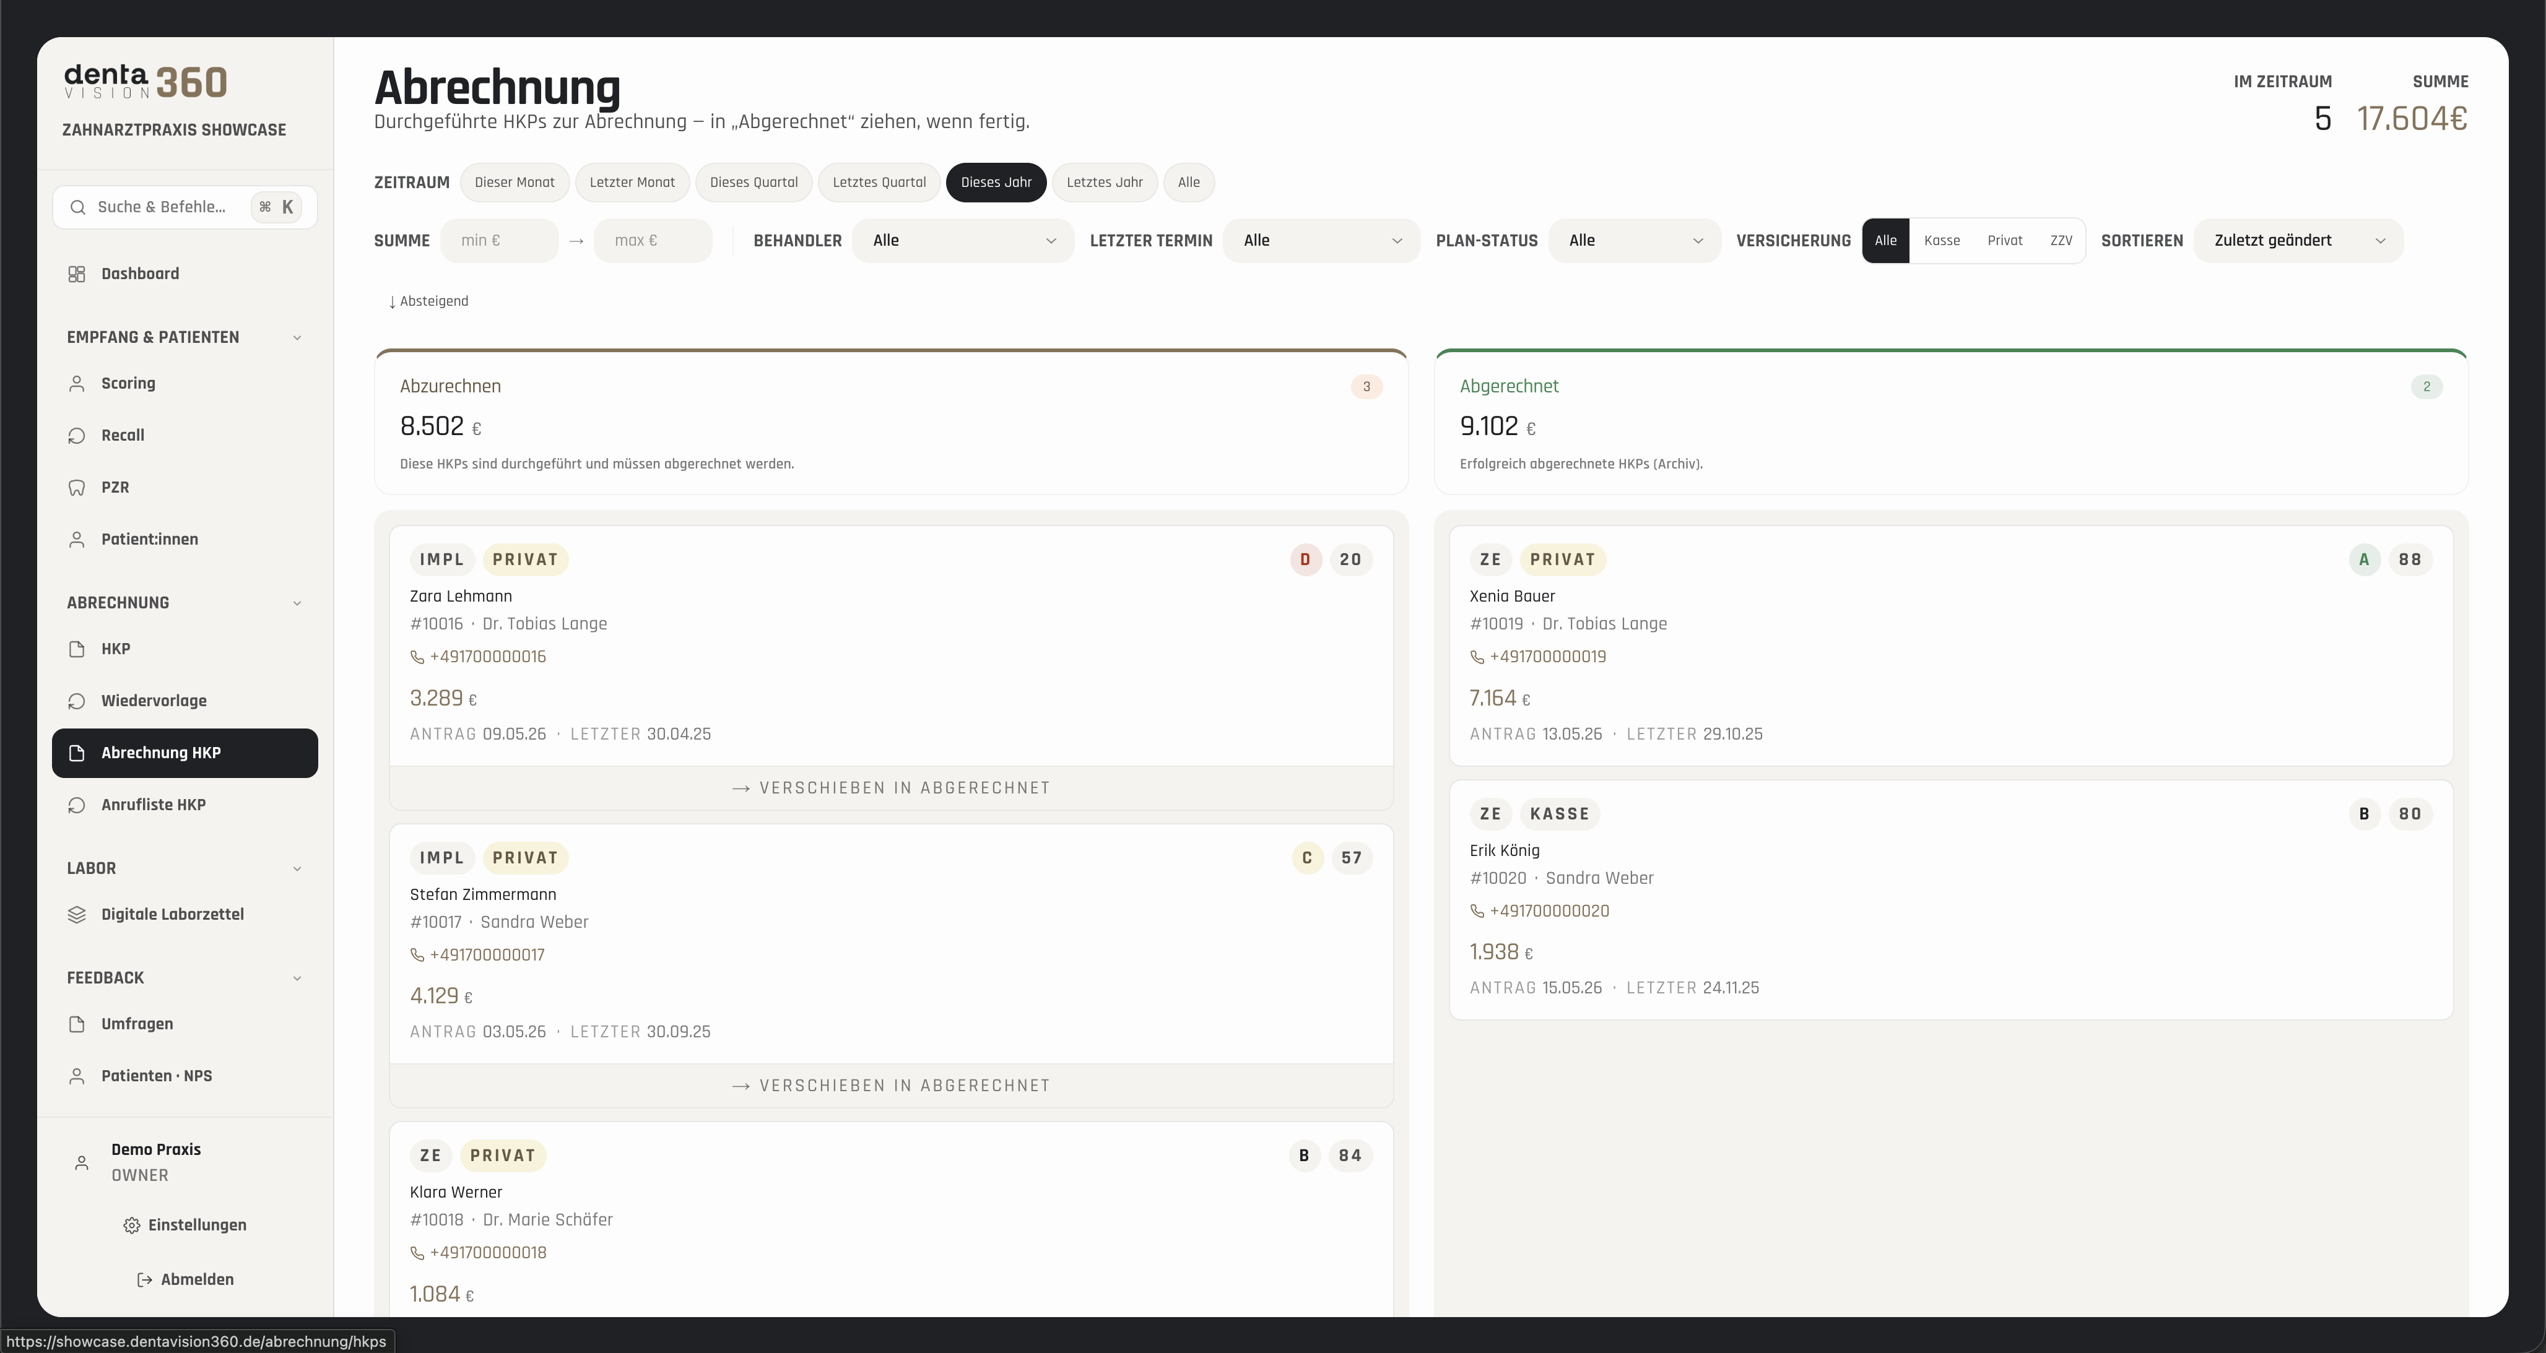Click the search magnifier icon
This screenshot has width=2546, height=1353.
tap(77, 207)
